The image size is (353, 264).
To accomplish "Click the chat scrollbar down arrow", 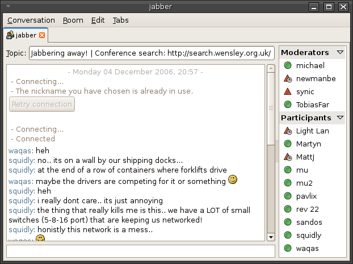I will pos(271,237).
